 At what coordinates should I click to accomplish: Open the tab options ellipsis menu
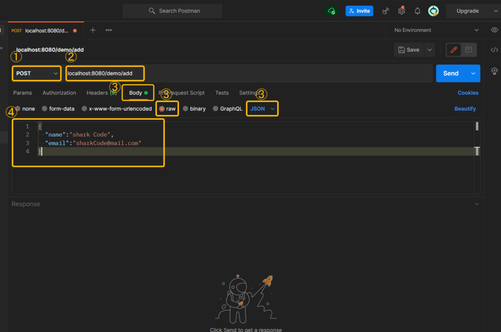tap(109, 30)
